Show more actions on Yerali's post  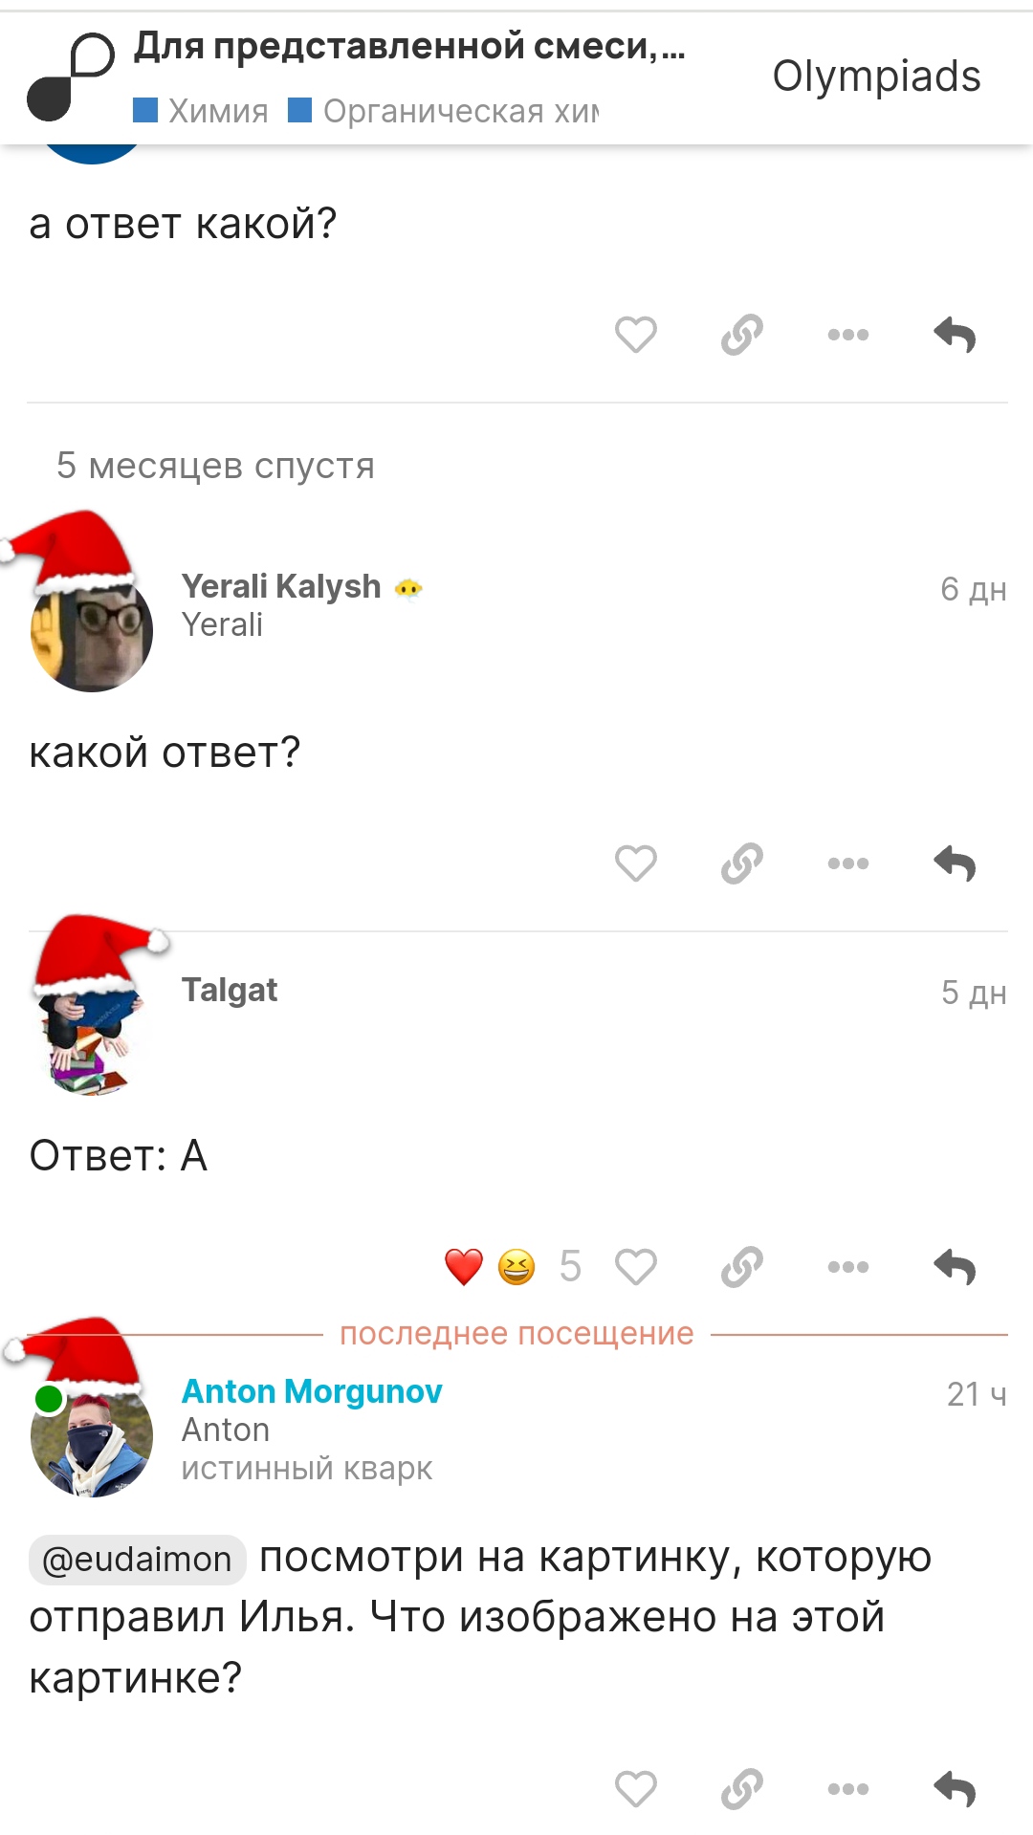point(848,863)
